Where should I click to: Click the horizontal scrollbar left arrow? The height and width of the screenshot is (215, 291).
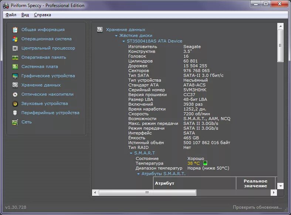[95, 192]
